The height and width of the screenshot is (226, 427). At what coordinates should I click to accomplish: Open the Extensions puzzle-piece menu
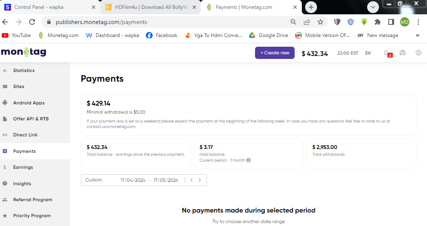tap(378, 22)
